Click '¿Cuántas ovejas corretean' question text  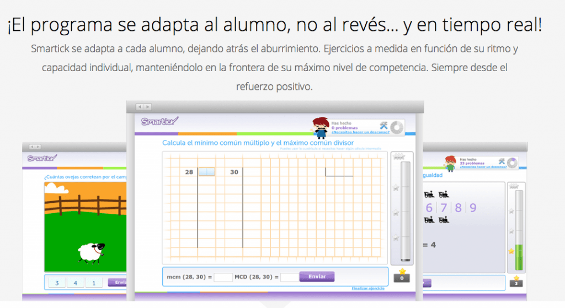click(x=86, y=177)
